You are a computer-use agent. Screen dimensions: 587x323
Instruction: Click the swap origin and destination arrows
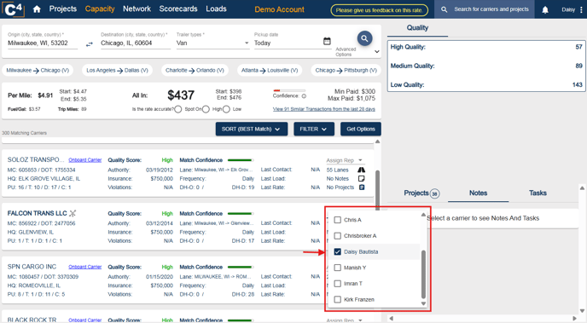pos(89,44)
